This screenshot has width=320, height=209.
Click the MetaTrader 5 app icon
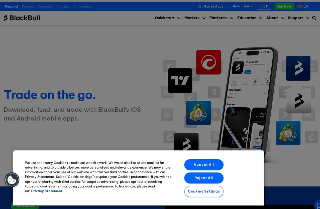point(288,133)
